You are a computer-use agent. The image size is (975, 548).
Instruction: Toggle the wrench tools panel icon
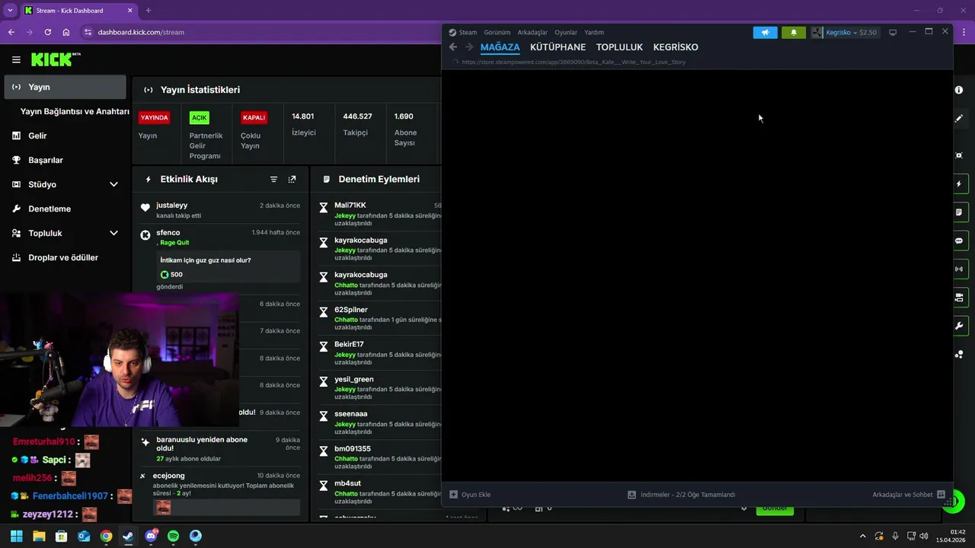pyautogui.click(x=959, y=326)
